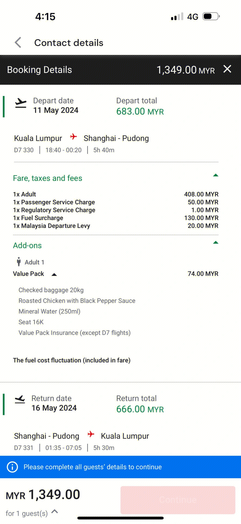The image size is (241, 524).
Task: Tap red plane between Kuala Lumpur and Shanghai
Action: [73, 136]
